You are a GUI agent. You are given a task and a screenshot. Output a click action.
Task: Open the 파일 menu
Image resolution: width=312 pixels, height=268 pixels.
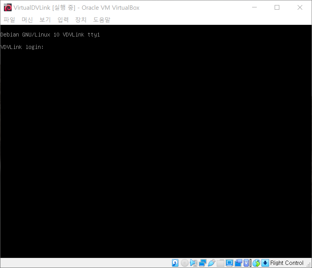pyautogui.click(x=9, y=20)
